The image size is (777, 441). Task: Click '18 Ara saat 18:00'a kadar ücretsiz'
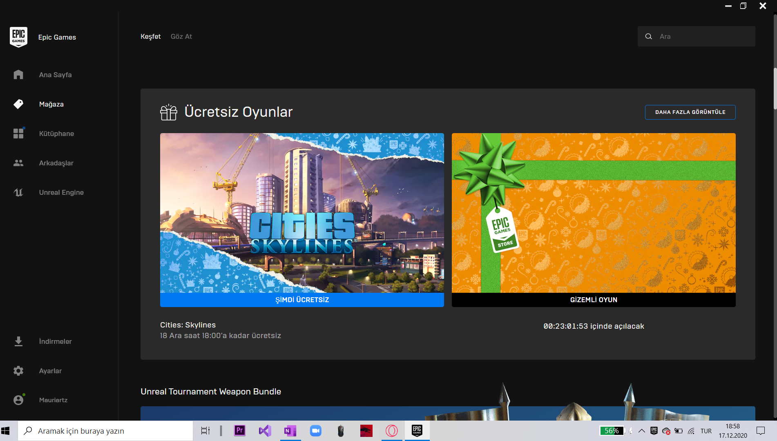pyautogui.click(x=221, y=336)
